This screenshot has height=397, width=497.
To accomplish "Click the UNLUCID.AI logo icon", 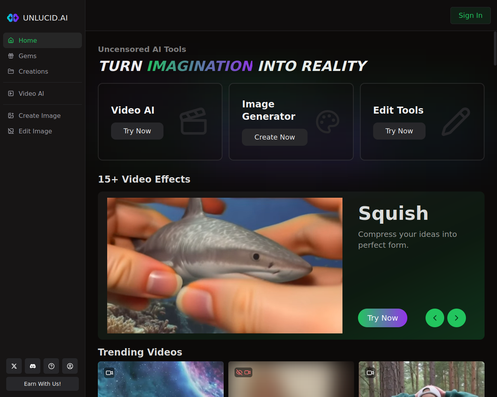I will [13, 18].
